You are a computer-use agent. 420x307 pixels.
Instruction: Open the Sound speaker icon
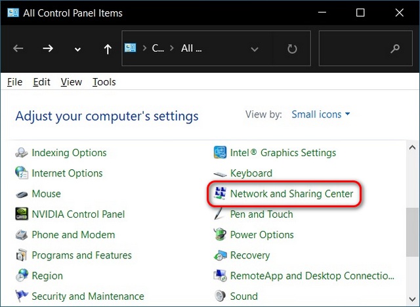pyautogui.click(x=220, y=296)
